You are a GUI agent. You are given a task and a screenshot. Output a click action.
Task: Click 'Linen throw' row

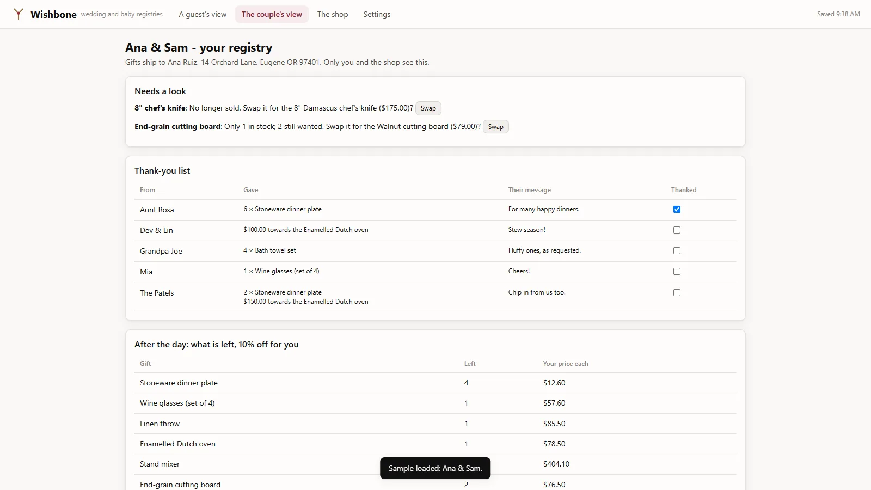click(x=436, y=424)
